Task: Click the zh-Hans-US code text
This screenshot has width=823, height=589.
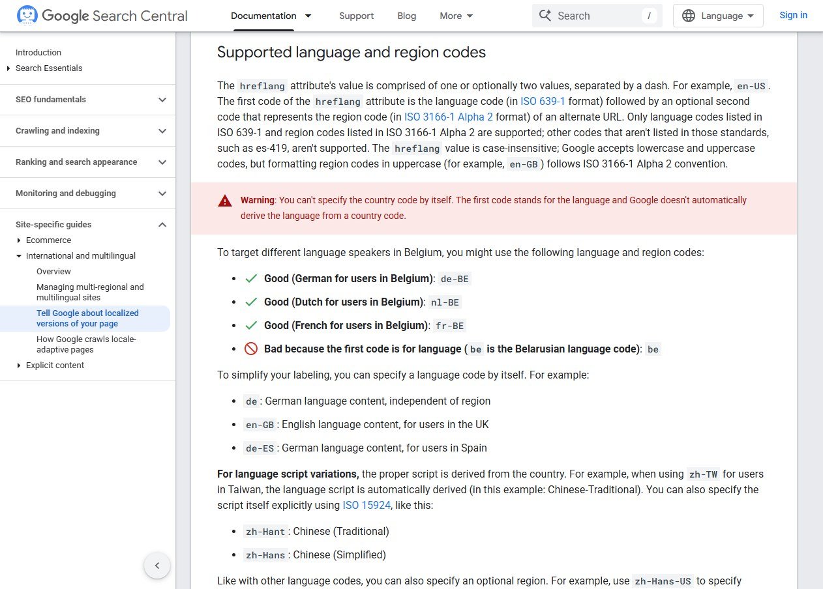Action: 663,581
